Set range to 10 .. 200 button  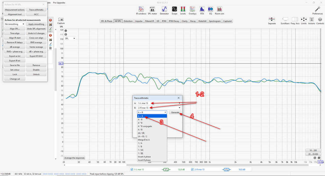313,150
